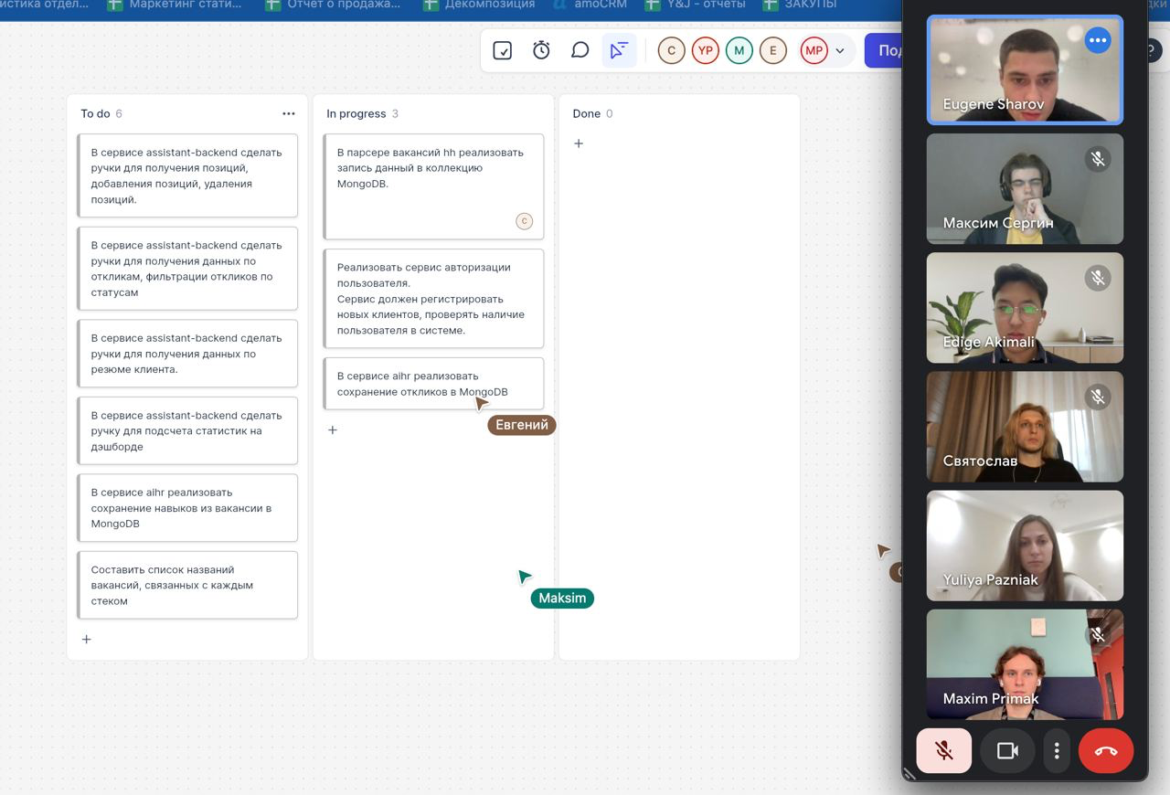1170x795 pixels.
Task: Click the green M collaborator avatar
Action: [739, 50]
